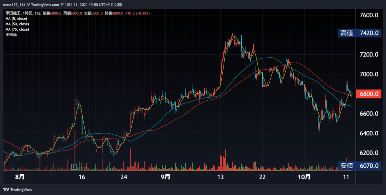Click the MA (75, close) indicator label
Screen dimensions: 386x195
tap(17, 29)
